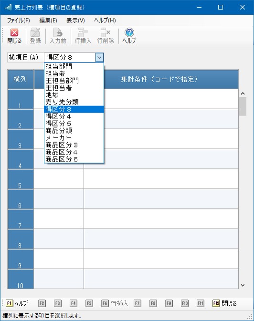This screenshot has width=254, height=321.
Task: Click the F3 function key button
Action: (58, 303)
